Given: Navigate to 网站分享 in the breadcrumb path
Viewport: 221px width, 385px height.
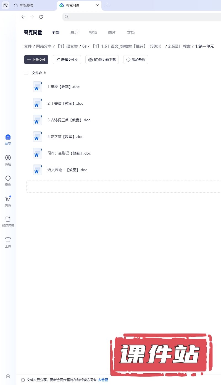Looking at the screenshot, I should pos(44,46).
